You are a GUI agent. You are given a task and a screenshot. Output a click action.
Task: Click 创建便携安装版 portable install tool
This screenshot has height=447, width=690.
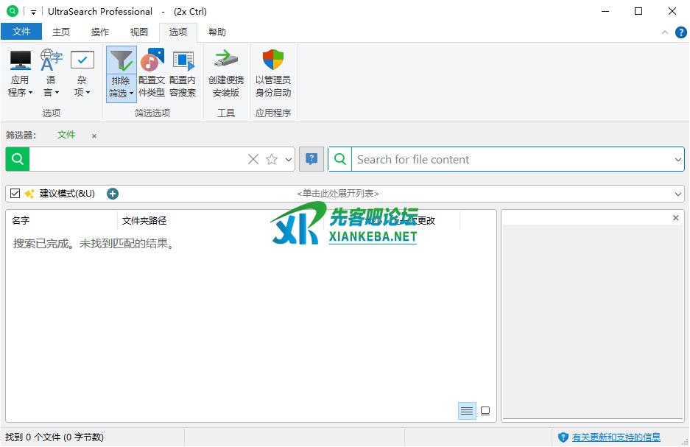pyautogui.click(x=226, y=74)
